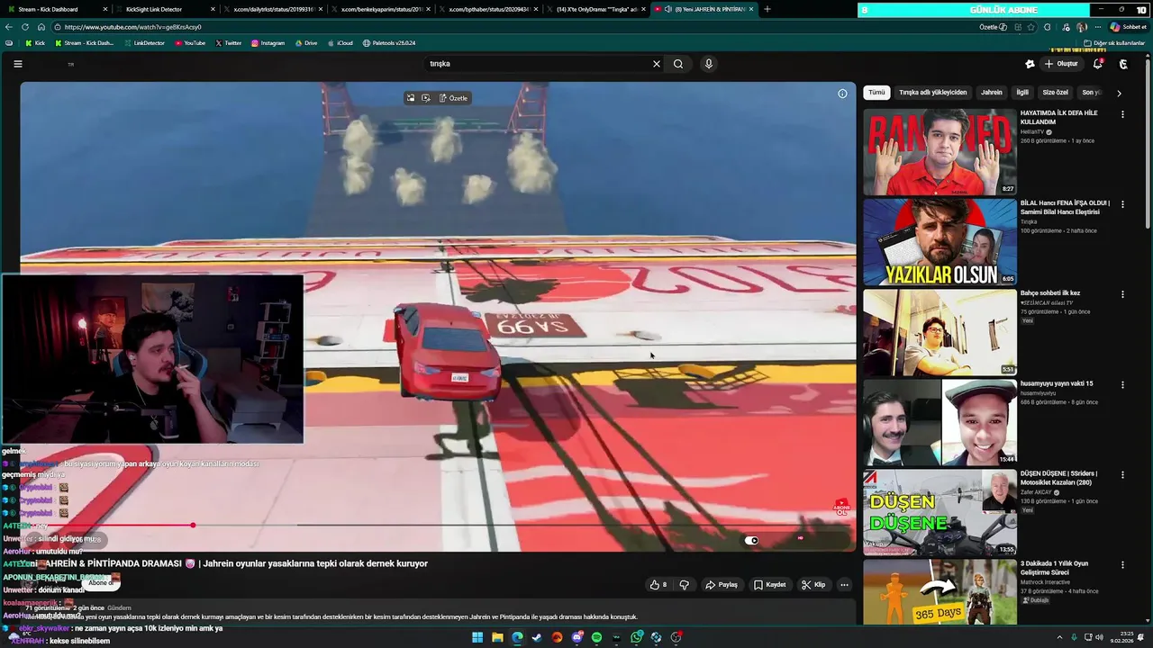Open the YouTube hamburger guide menu

click(17, 64)
